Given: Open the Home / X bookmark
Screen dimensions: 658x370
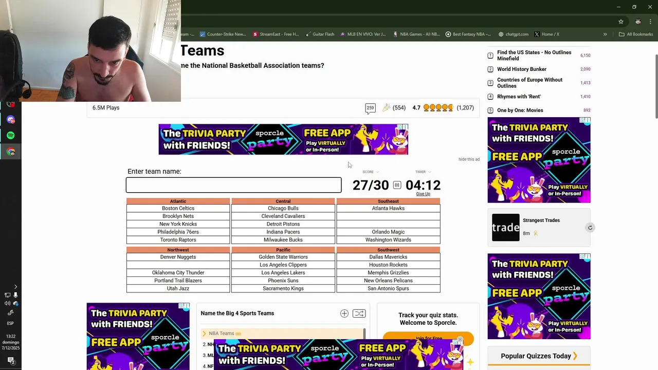Looking at the screenshot, I should pos(547,34).
